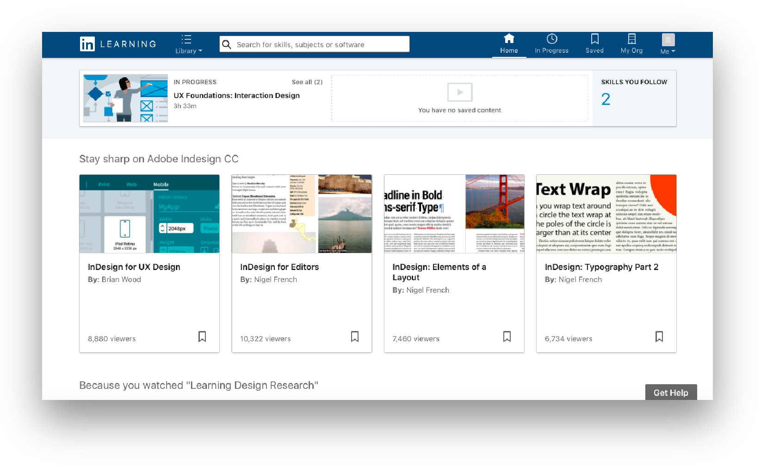This screenshot has width=767, height=473.
Task: Click the My Org building icon
Action: point(632,38)
